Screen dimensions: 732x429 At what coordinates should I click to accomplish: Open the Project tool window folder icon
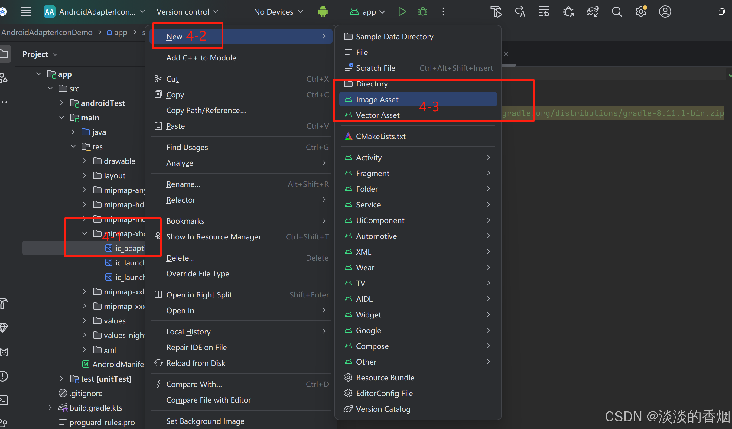coord(4,54)
